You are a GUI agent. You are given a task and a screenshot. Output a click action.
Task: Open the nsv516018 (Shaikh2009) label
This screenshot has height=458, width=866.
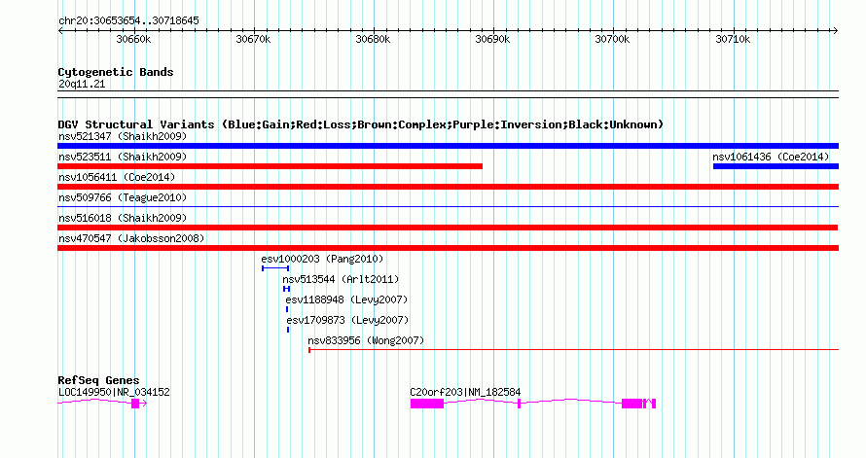click(x=123, y=218)
